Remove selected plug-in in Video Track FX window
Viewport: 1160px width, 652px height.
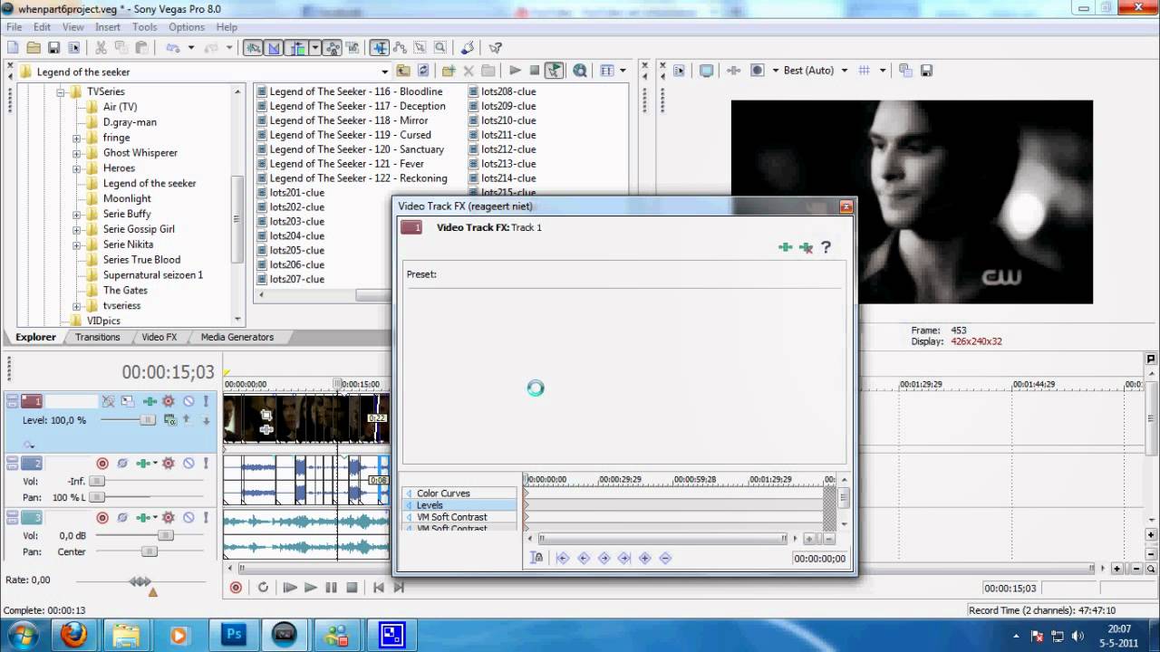[x=806, y=247]
